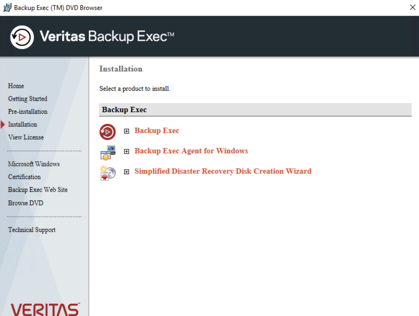Close the DVD Browser window
Image resolution: width=419 pixels, height=316 pixels.
(413, 7)
